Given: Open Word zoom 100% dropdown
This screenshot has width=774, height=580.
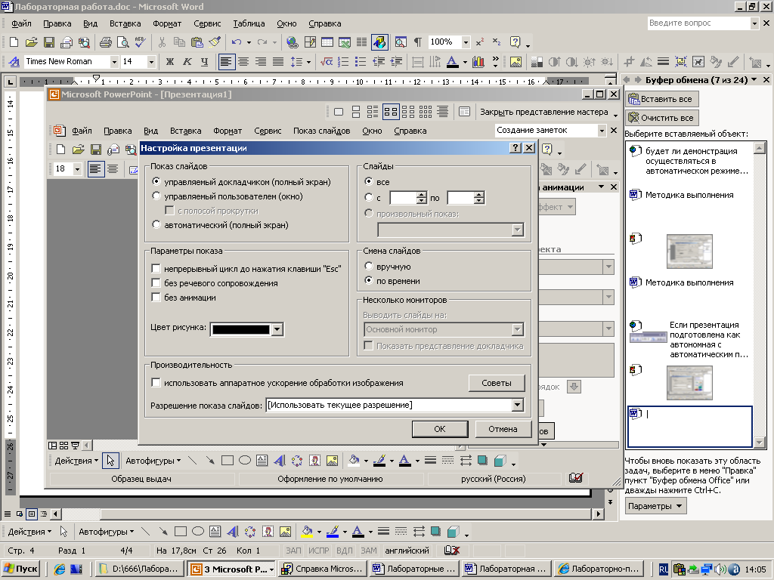Looking at the screenshot, I should [466, 42].
